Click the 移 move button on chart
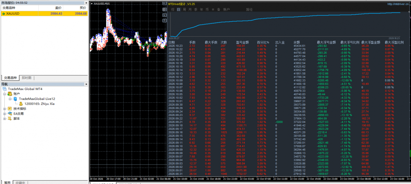The image size is (411, 184). point(164,10)
